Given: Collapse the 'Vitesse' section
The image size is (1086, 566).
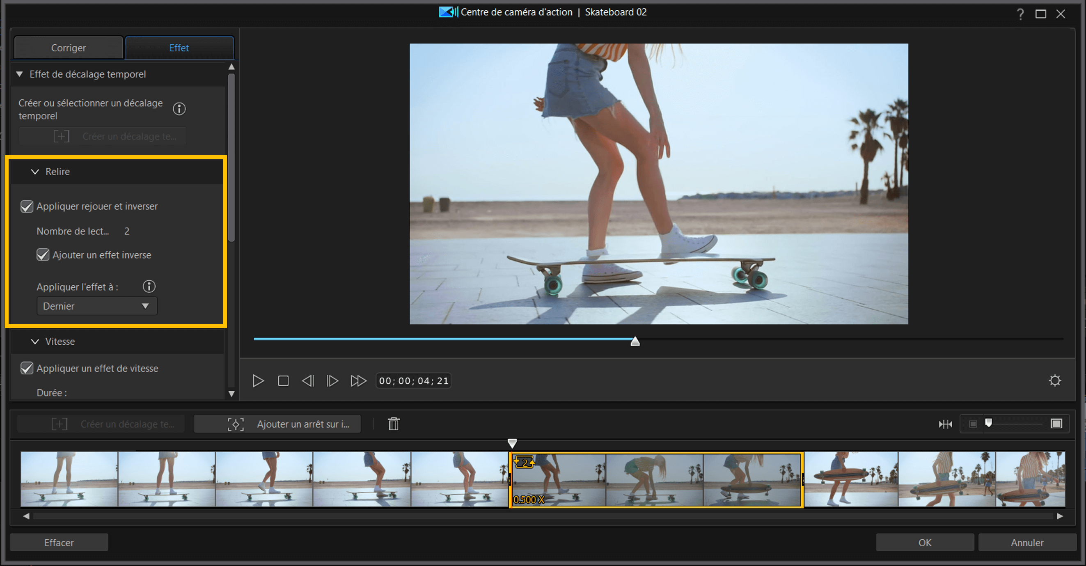Looking at the screenshot, I should click(35, 341).
